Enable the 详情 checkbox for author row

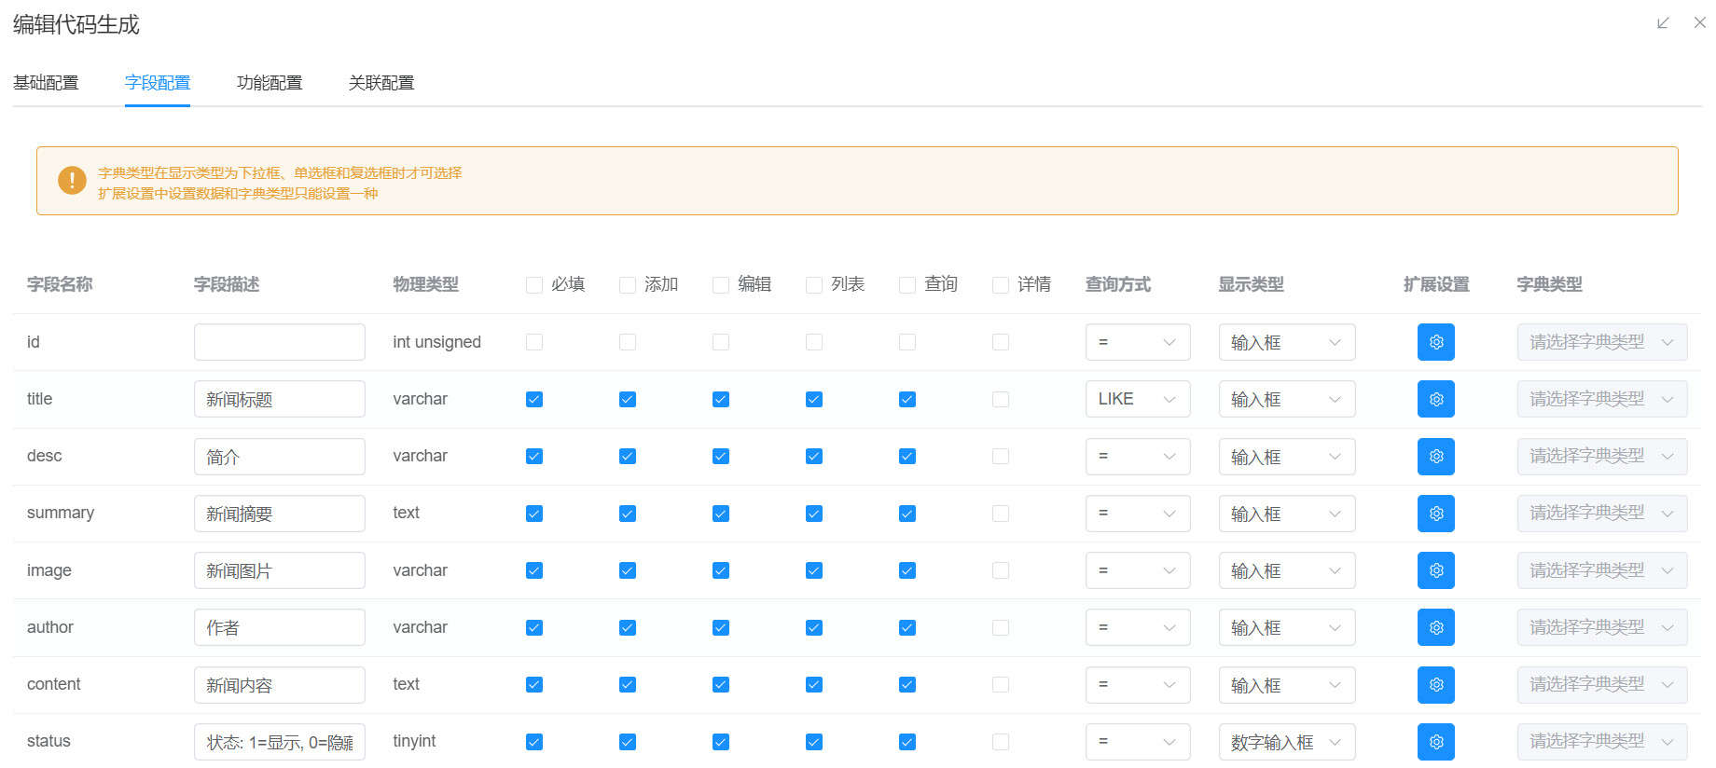pos(1001,628)
